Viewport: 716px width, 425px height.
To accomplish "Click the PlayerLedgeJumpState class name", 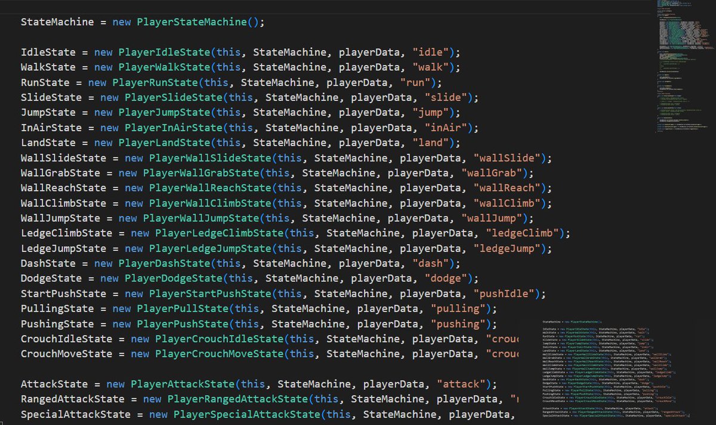I will click(x=210, y=248).
